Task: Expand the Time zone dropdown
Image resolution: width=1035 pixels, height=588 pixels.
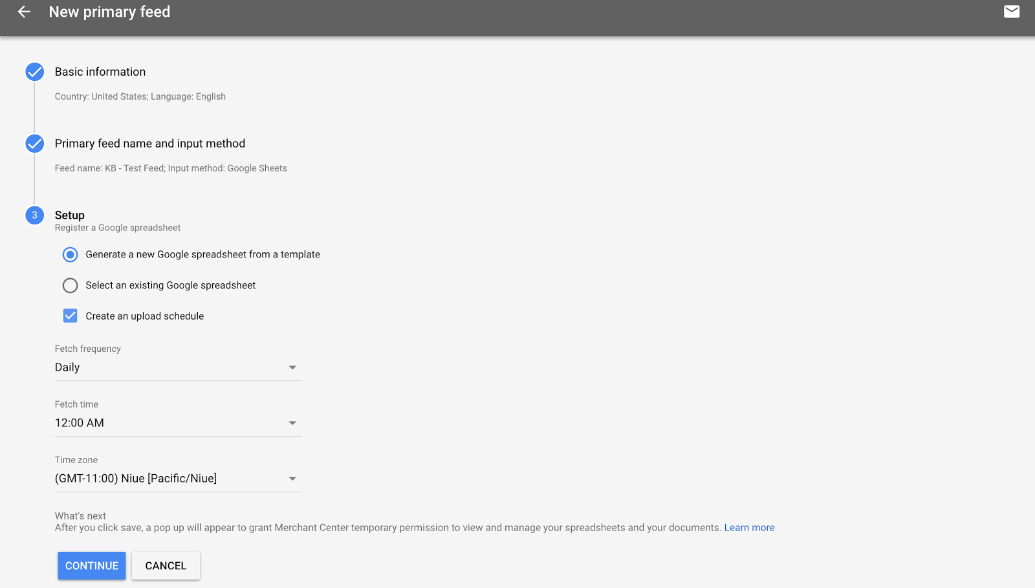Action: [x=292, y=479]
